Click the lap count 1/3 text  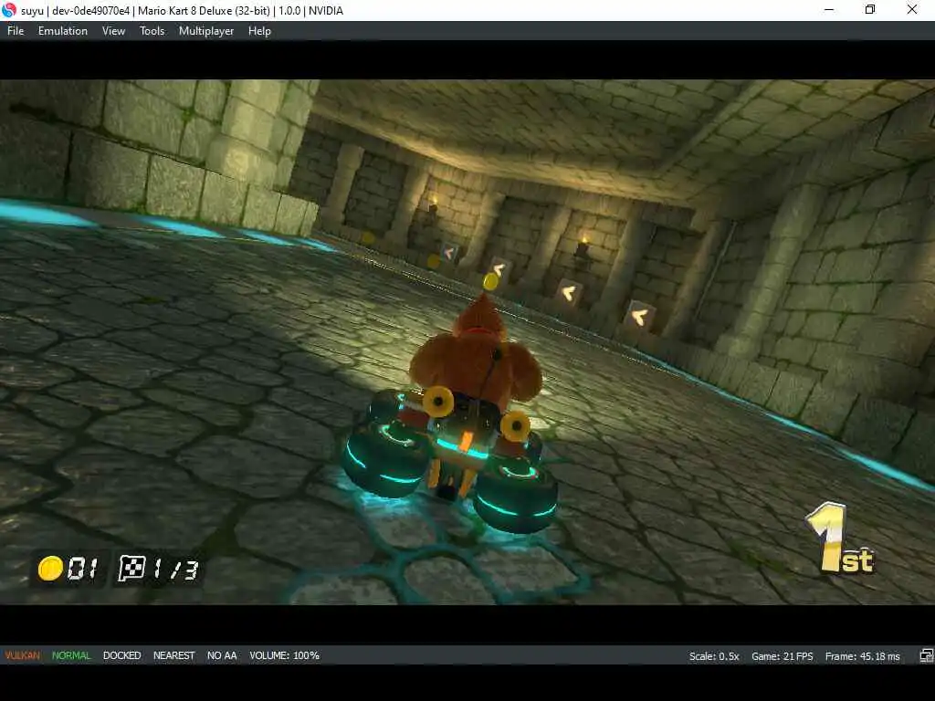coord(175,570)
